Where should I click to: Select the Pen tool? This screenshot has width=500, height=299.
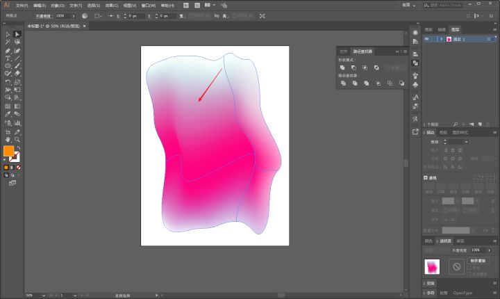(8, 51)
